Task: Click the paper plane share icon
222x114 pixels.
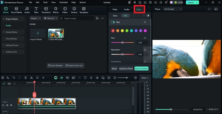Action: (135, 3)
